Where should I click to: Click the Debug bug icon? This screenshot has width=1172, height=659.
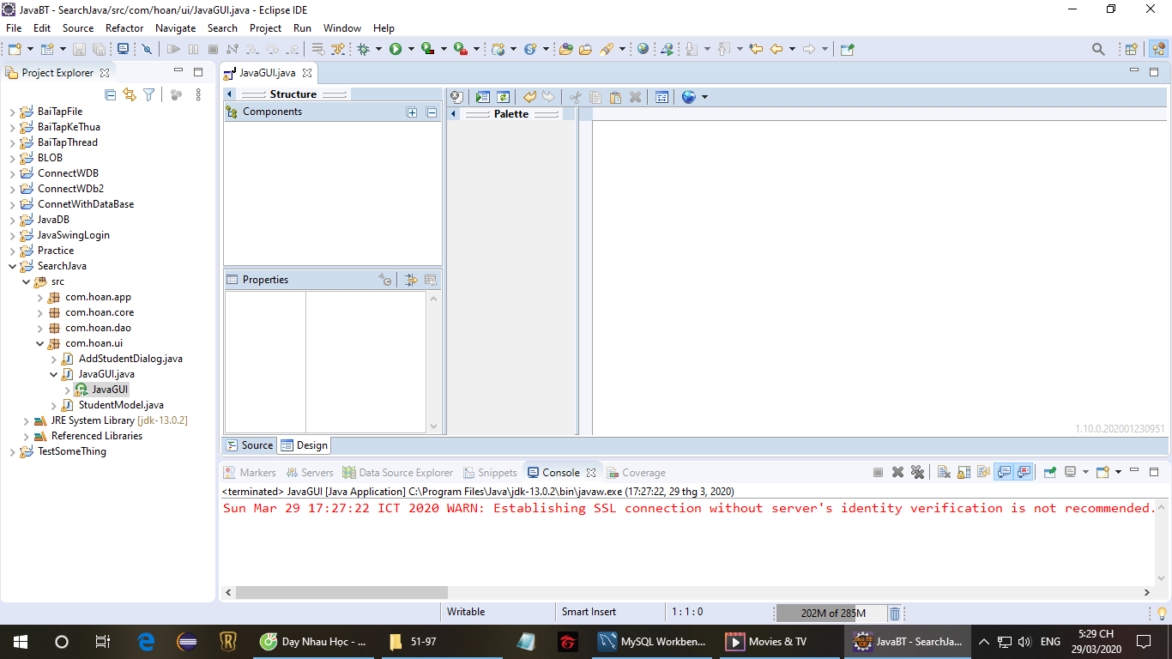coord(364,50)
